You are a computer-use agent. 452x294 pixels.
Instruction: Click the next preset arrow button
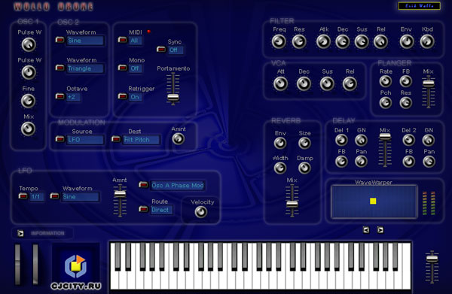point(380,230)
